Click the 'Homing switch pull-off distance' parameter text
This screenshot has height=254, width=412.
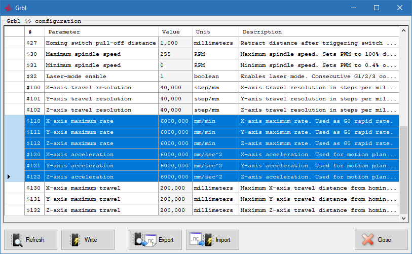click(101, 43)
